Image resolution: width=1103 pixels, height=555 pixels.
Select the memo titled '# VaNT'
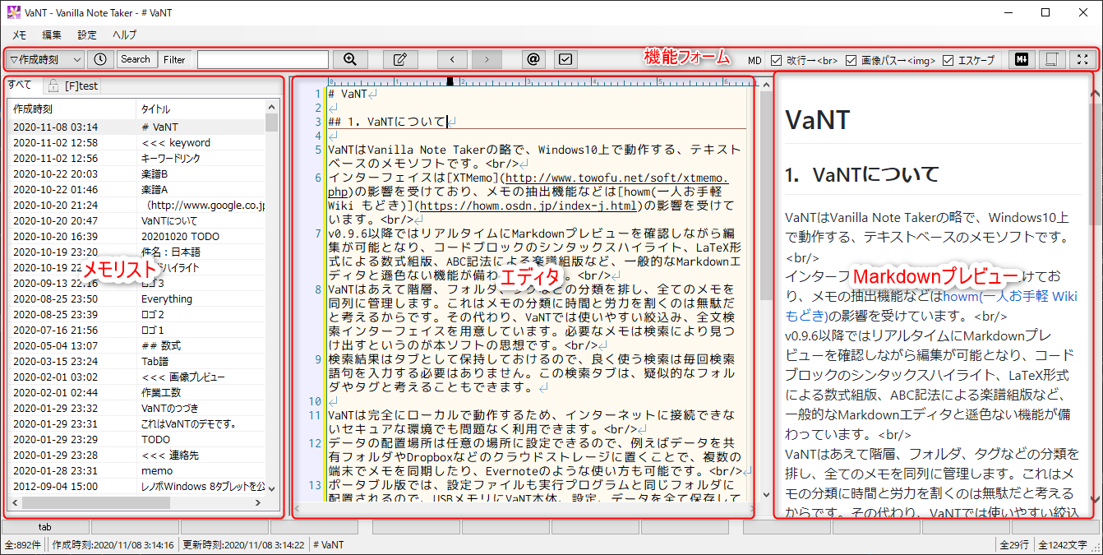(136, 127)
